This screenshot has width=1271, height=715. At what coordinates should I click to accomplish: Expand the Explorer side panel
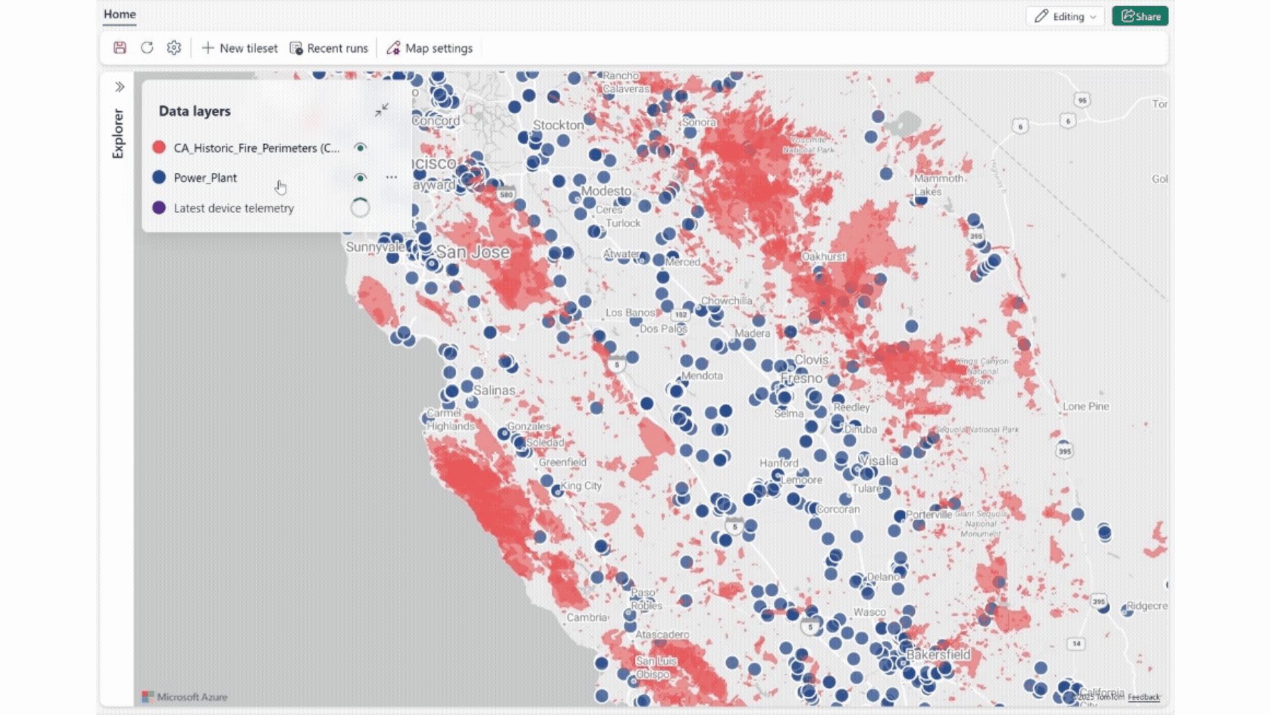[x=119, y=87]
